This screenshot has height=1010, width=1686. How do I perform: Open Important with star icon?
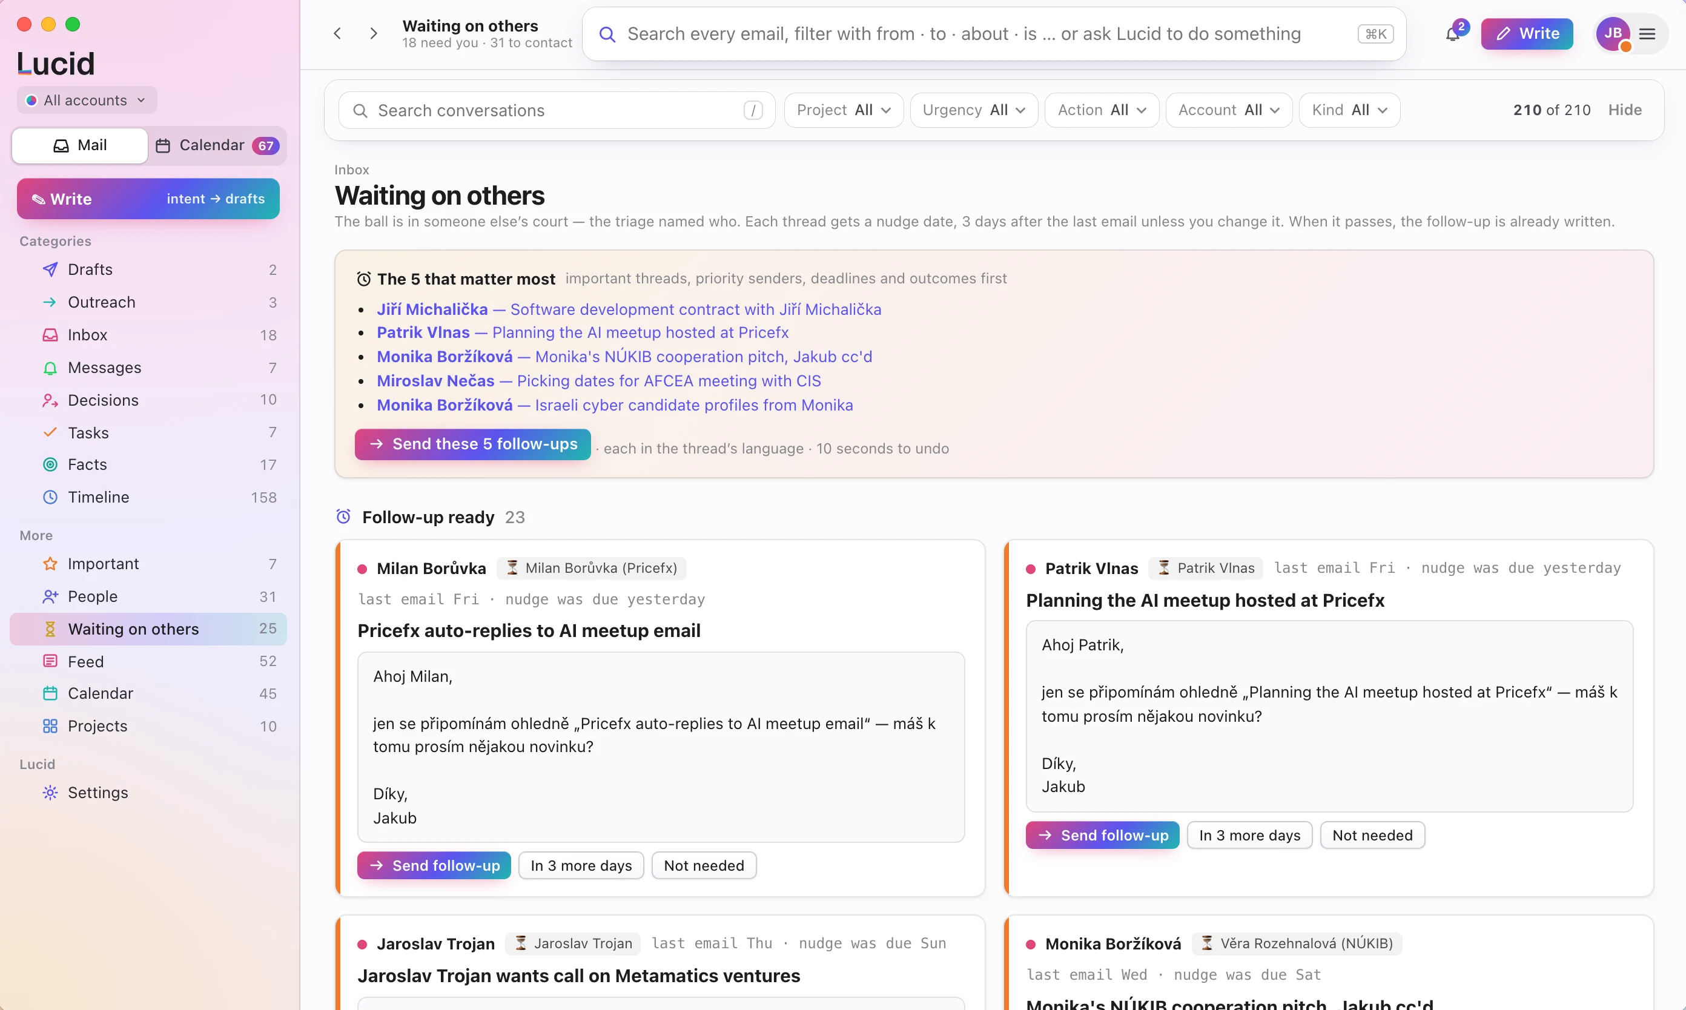click(x=148, y=564)
